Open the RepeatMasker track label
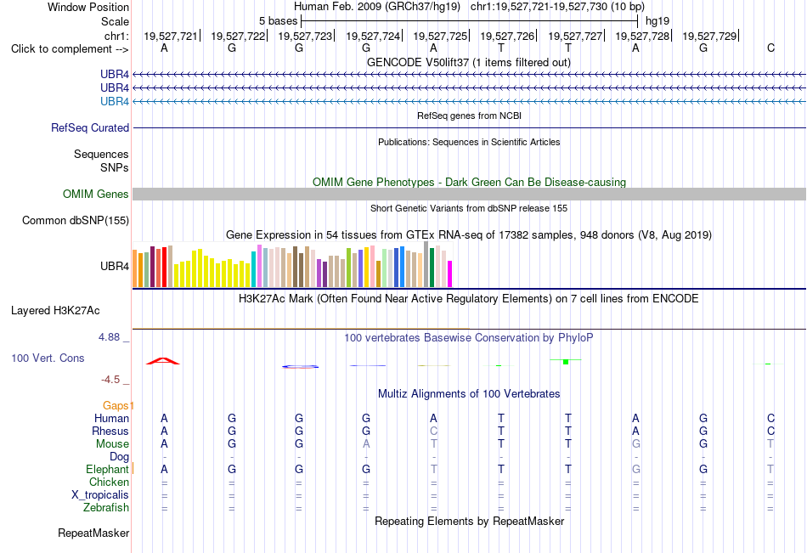Viewport: 807px width, 553px height. pyautogui.click(x=93, y=533)
